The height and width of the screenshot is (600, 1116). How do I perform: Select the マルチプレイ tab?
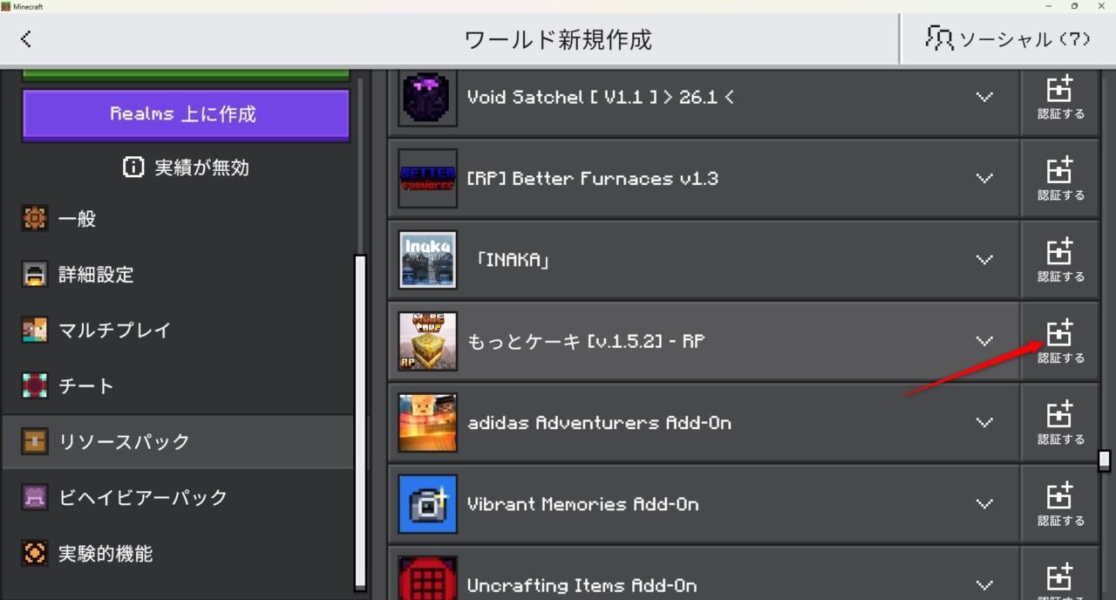[179, 331]
